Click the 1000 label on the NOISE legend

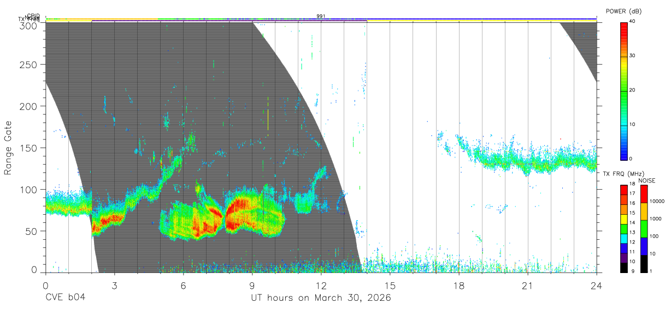(656, 219)
